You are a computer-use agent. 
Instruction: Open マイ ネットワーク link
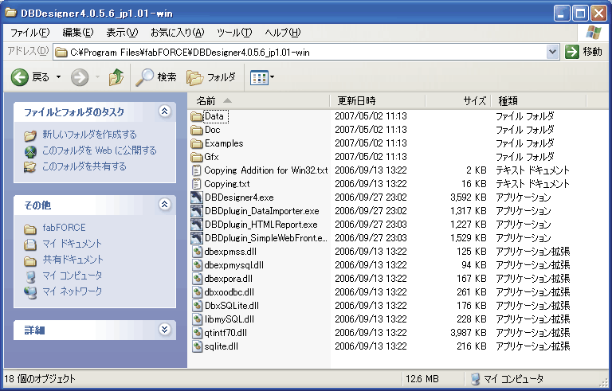[73, 291]
